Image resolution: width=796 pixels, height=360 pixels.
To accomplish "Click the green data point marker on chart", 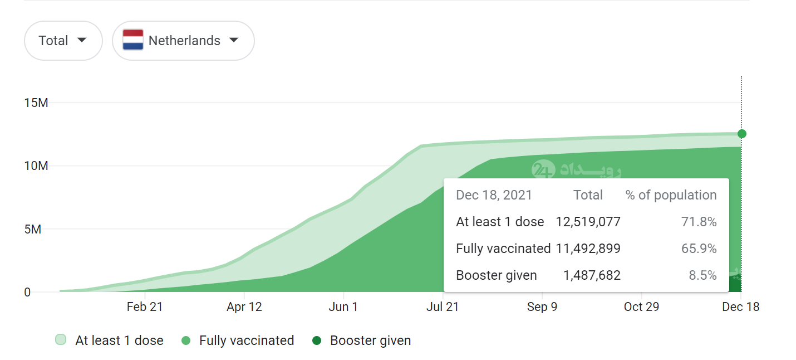I will point(741,134).
